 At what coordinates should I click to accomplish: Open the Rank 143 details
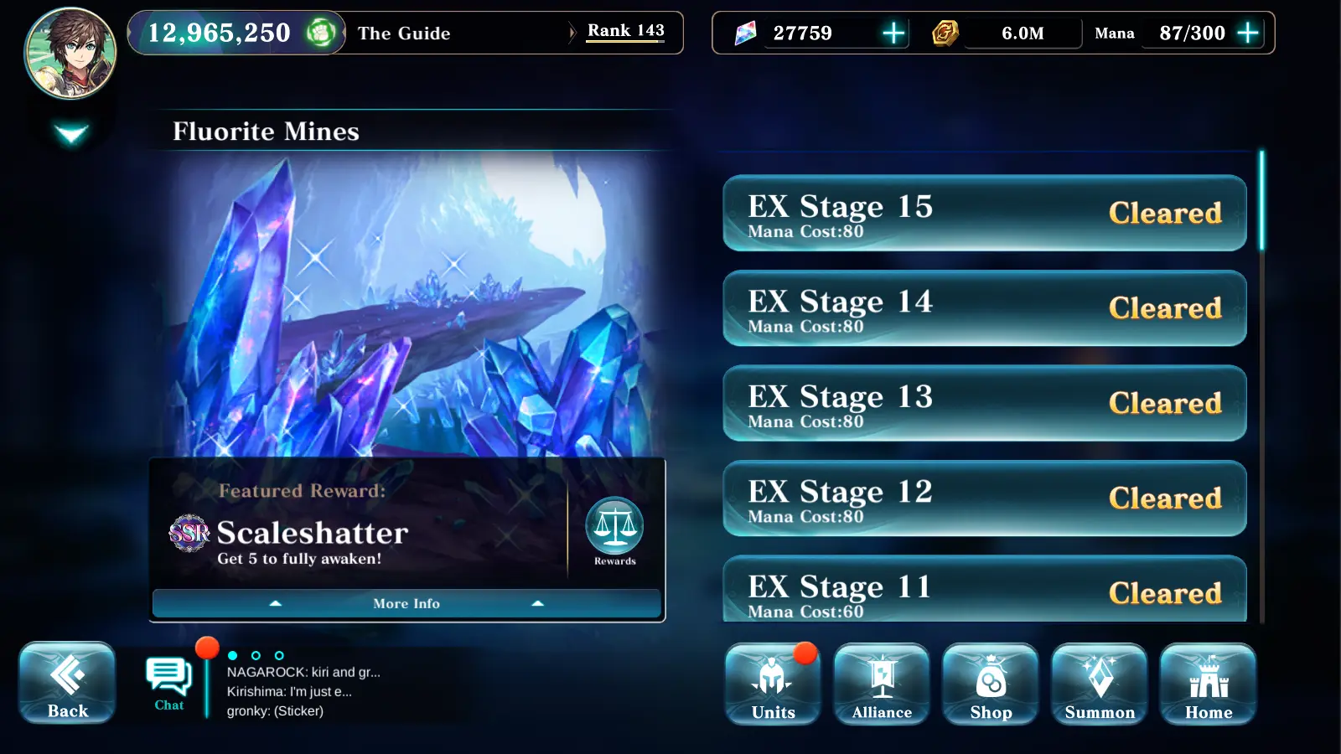point(625,31)
